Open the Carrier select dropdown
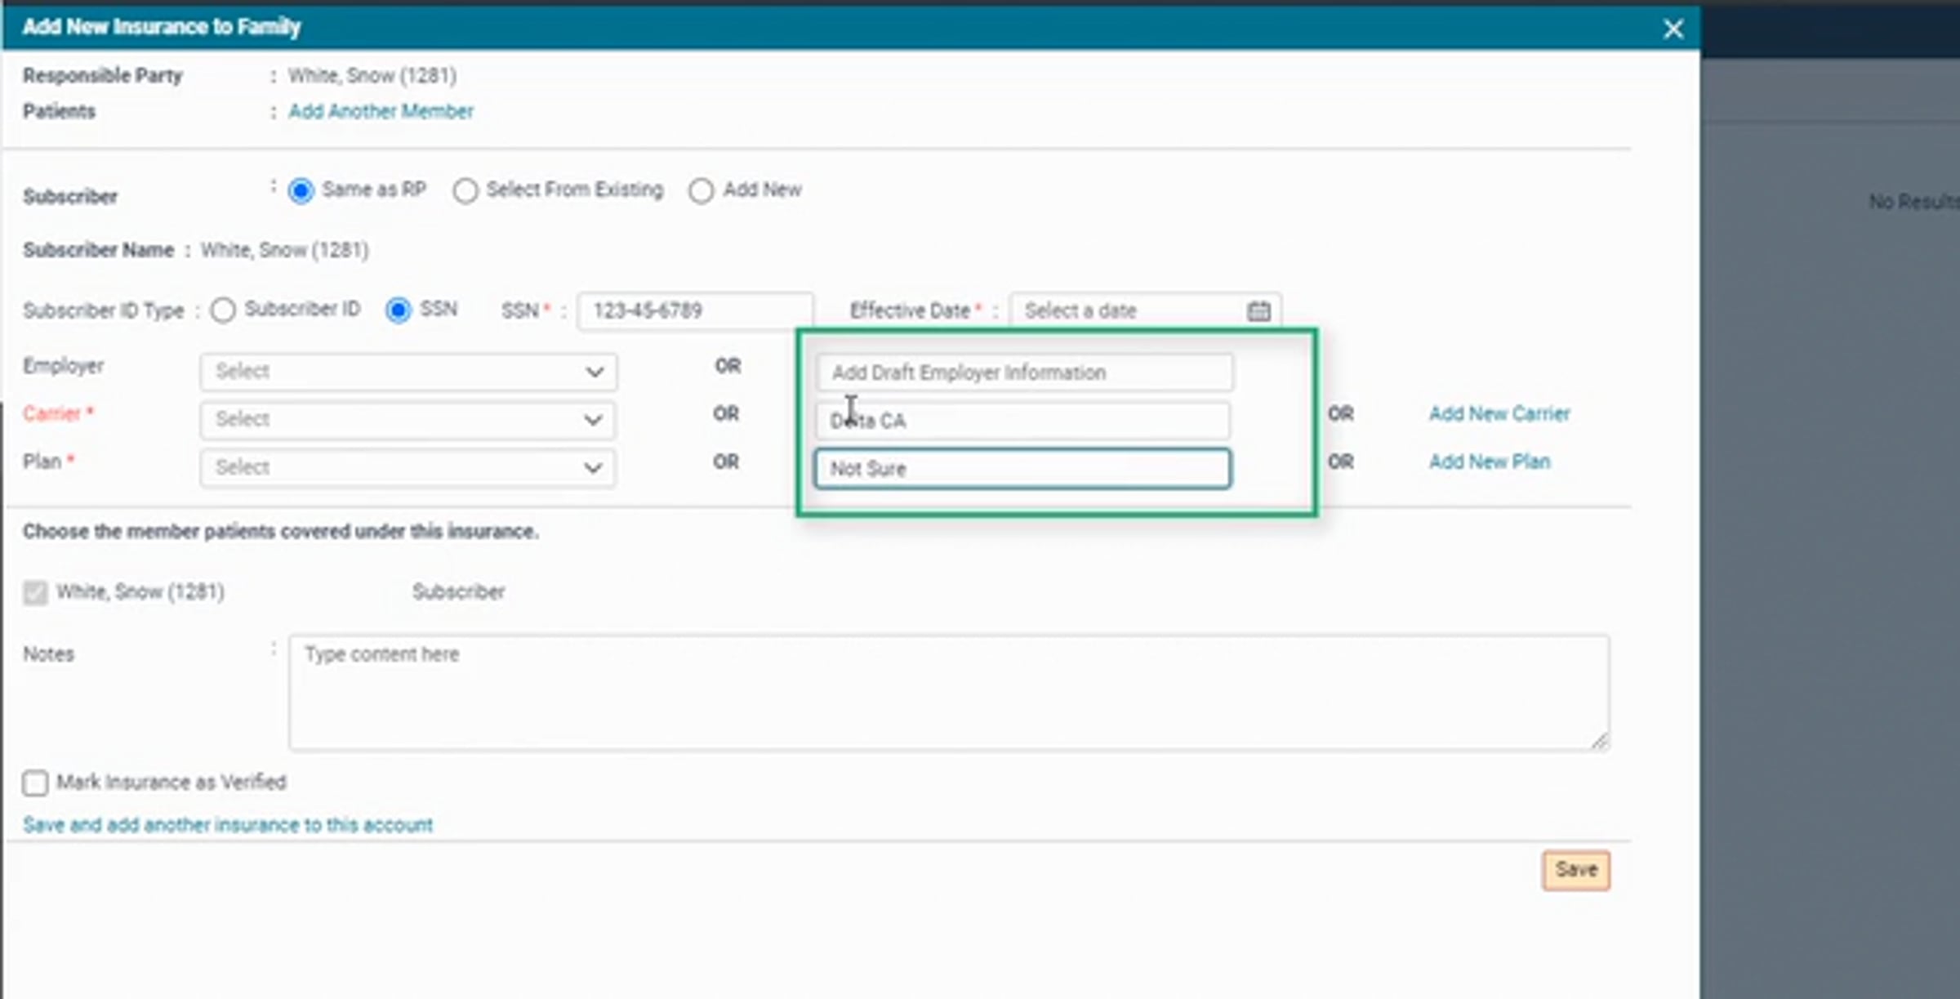Screen dimensions: 1960x999 pyautogui.click(x=408, y=420)
